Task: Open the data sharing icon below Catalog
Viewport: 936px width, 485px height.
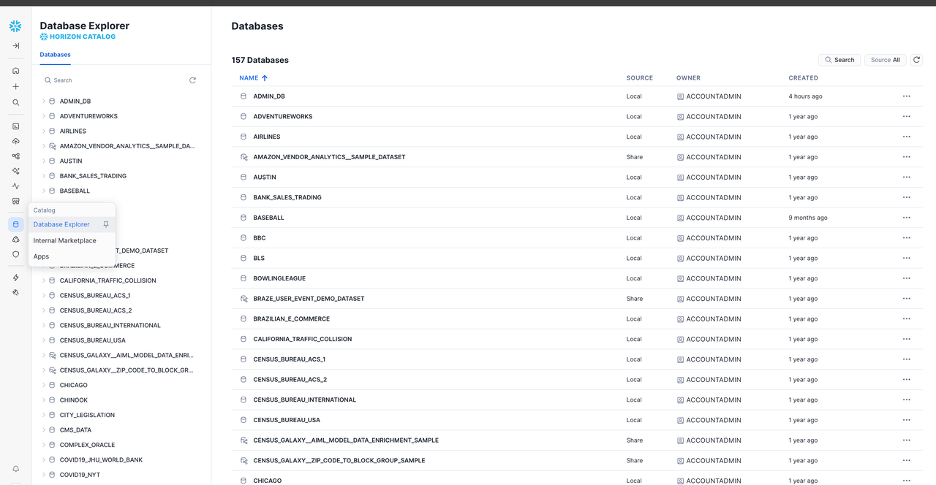Action: 15,240
